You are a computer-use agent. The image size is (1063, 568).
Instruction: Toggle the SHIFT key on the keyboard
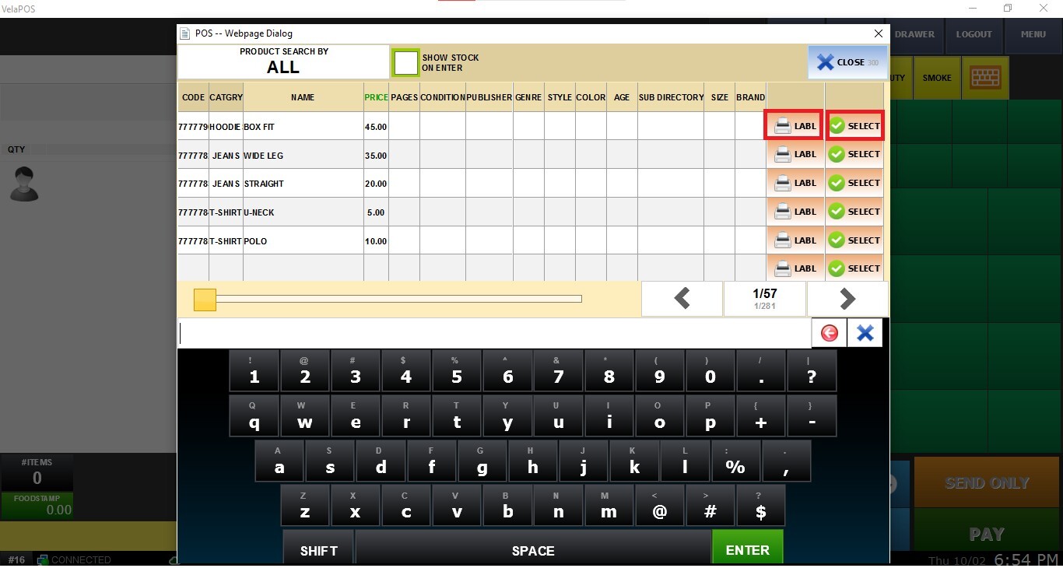[319, 549]
